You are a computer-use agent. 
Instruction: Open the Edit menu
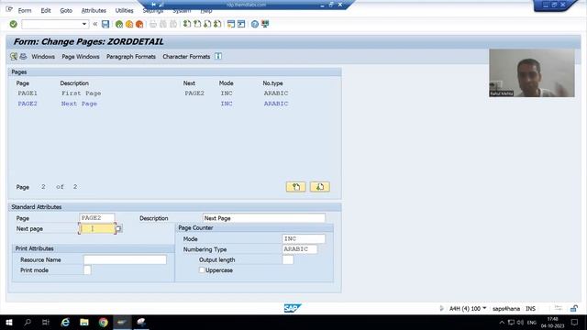[x=46, y=10]
